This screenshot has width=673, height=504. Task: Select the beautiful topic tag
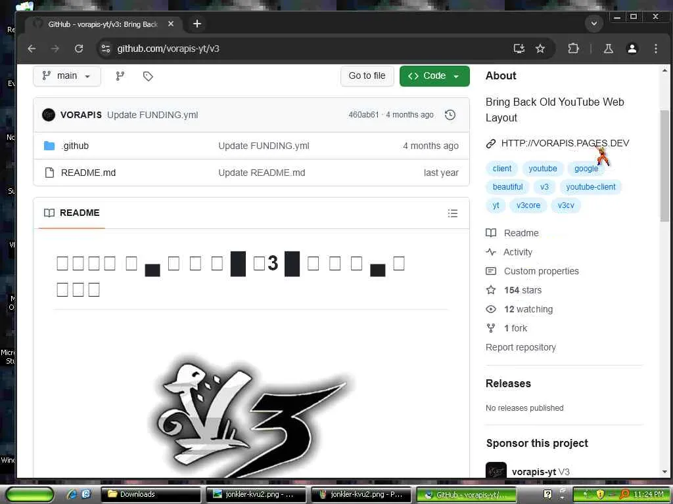(x=507, y=187)
